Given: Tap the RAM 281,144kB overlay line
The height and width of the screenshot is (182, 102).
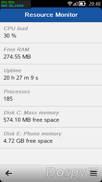Looking at the screenshot, I should [x=12, y=6].
